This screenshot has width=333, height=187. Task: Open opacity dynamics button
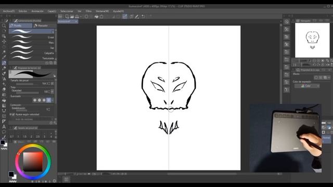tap(52, 91)
